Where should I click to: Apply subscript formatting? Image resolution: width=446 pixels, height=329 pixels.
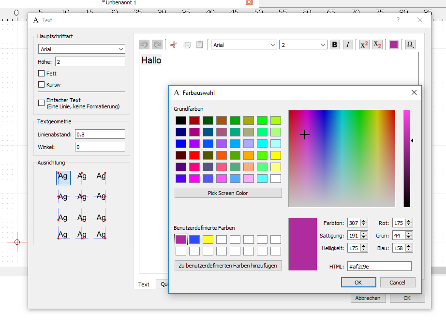pos(377,45)
